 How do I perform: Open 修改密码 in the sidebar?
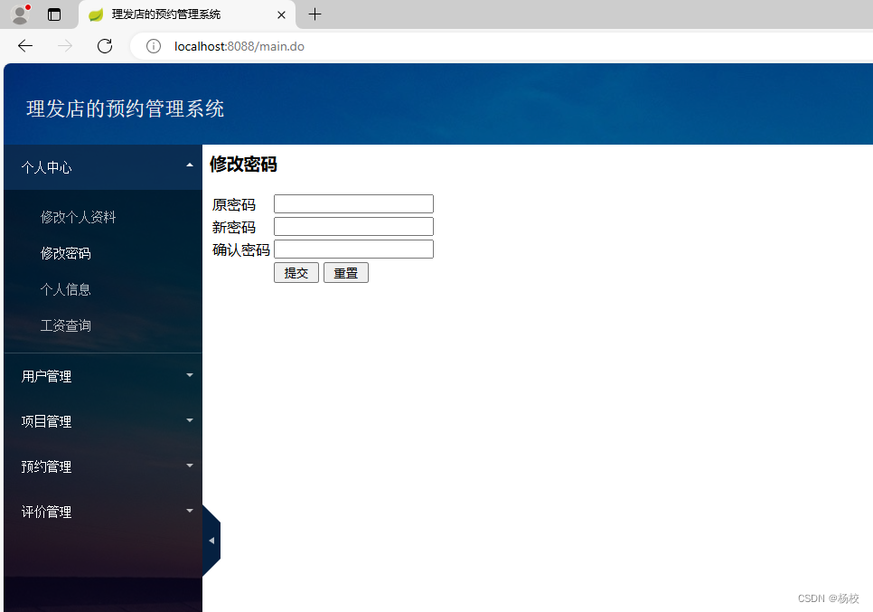[x=66, y=253]
